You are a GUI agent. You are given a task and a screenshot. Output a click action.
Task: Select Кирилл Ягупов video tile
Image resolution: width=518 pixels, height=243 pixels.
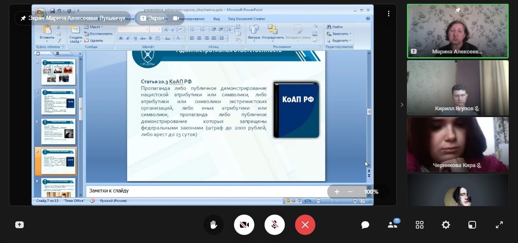(x=457, y=88)
